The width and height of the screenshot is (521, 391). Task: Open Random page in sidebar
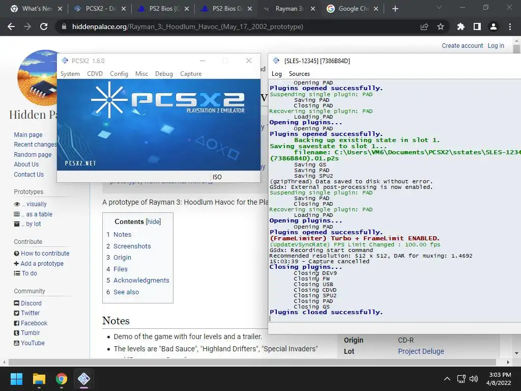(33, 155)
